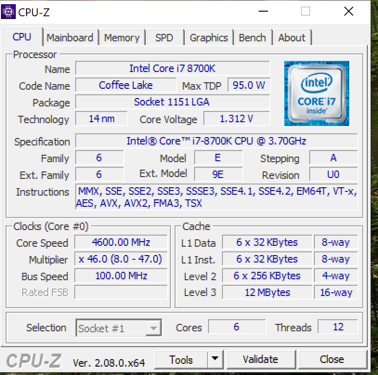Select the CPU tab

click(22, 37)
